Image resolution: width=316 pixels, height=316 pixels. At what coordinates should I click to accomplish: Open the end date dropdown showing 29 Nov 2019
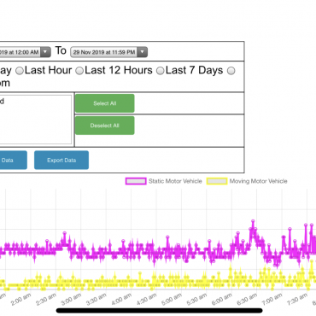coord(108,52)
